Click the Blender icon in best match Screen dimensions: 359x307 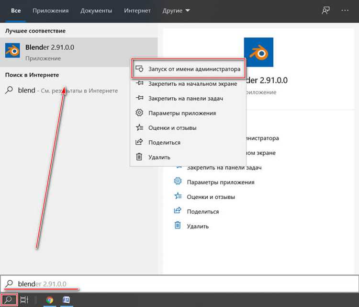[12, 50]
